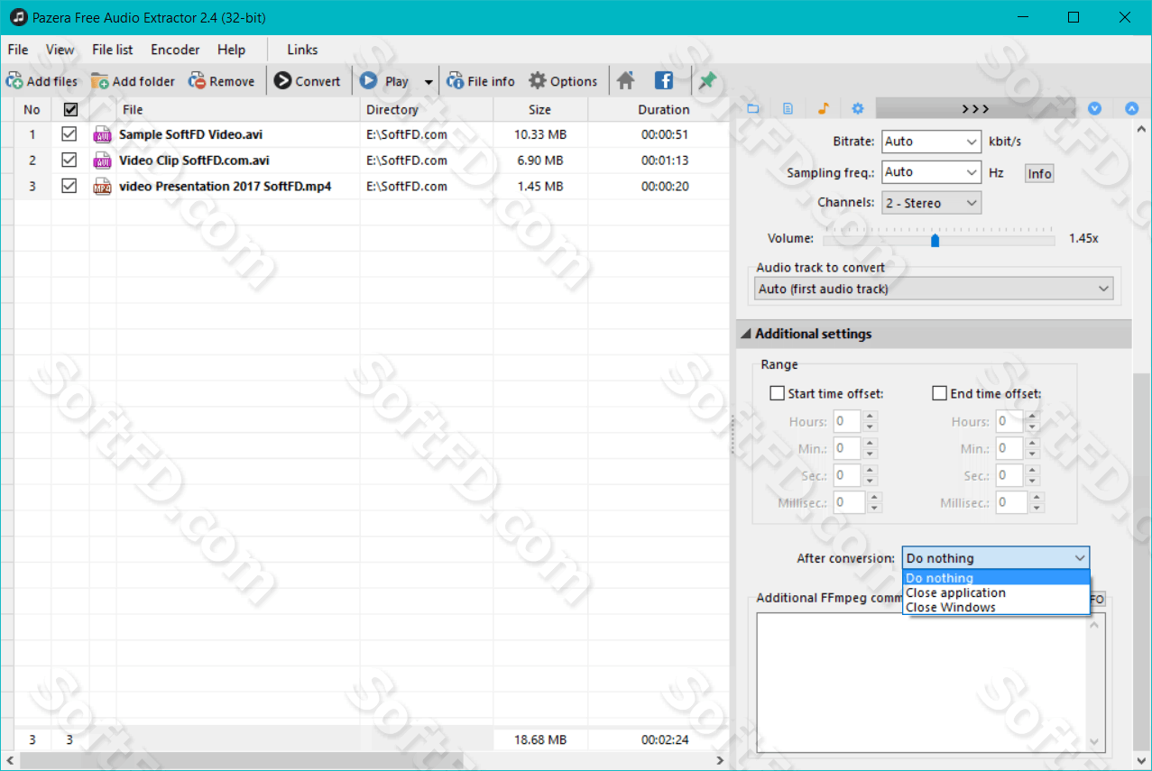Click the settings panel scroll-up arrow
The width and height of the screenshot is (1152, 771).
pyautogui.click(x=1140, y=128)
